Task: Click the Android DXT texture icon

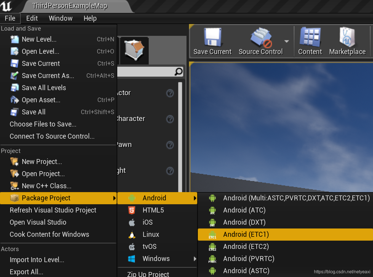Action: tap(212, 222)
